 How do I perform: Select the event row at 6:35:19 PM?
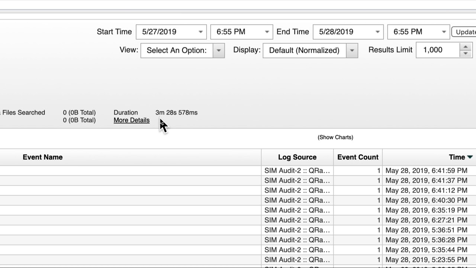pyautogui.click(x=426, y=210)
